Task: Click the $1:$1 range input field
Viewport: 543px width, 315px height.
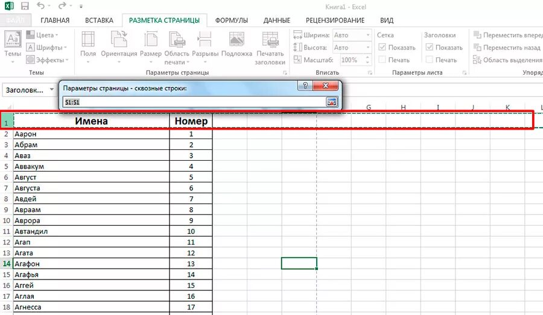Action: 194,102
